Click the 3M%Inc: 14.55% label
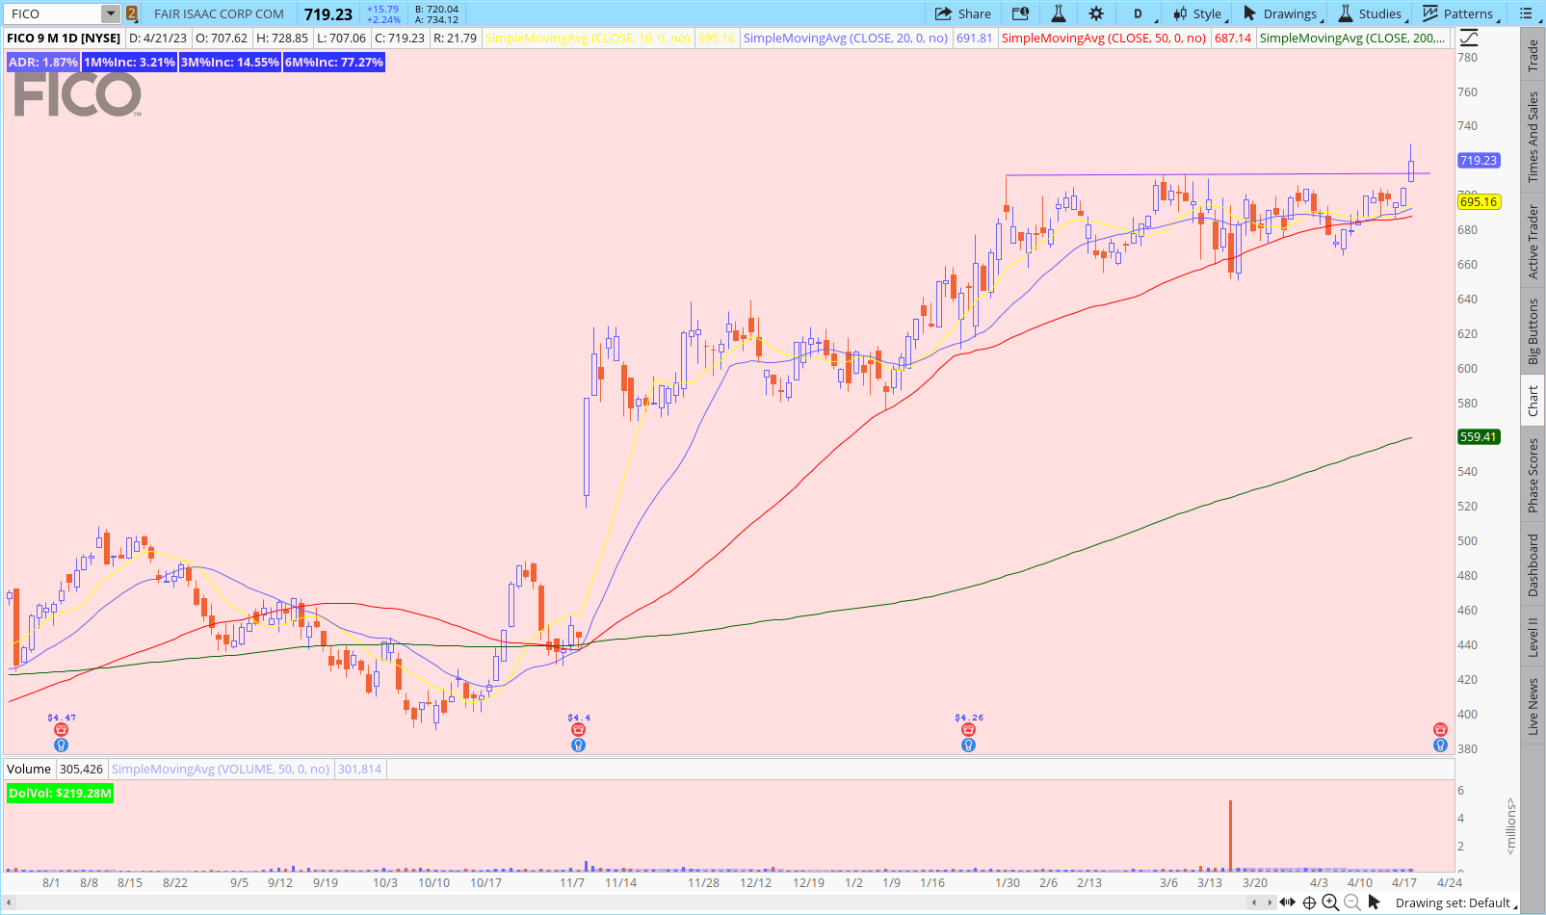Screen dimensions: 1546x915 [230, 62]
